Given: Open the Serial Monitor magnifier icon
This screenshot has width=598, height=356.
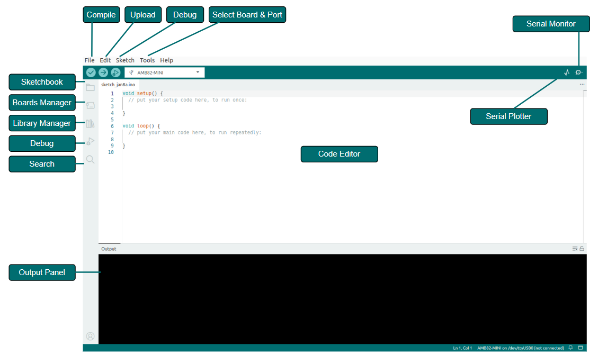Looking at the screenshot, I should (x=578, y=72).
